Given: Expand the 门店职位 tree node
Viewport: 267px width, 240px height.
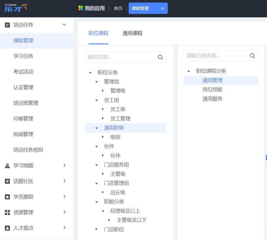Looking at the screenshot, I should (97, 229).
